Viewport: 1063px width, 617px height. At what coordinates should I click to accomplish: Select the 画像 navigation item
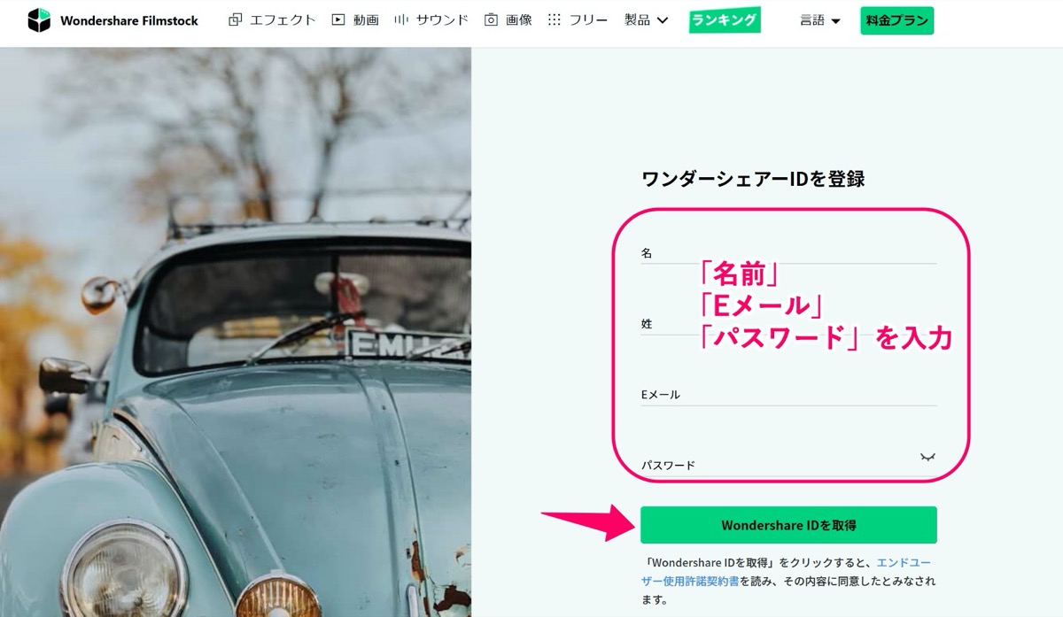[x=519, y=19]
